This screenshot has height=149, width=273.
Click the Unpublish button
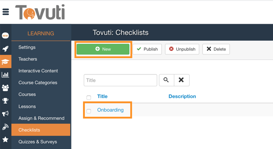coord(182,49)
